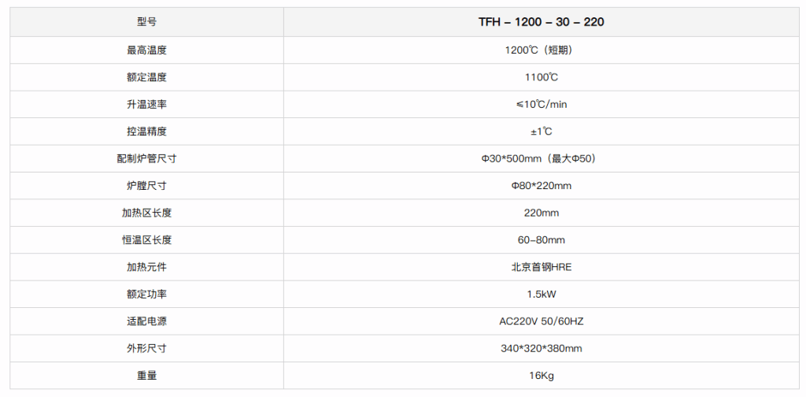806x397 pixels.
Task: Click the AC220V 50/60HZ power value
Action: tap(542, 321)
